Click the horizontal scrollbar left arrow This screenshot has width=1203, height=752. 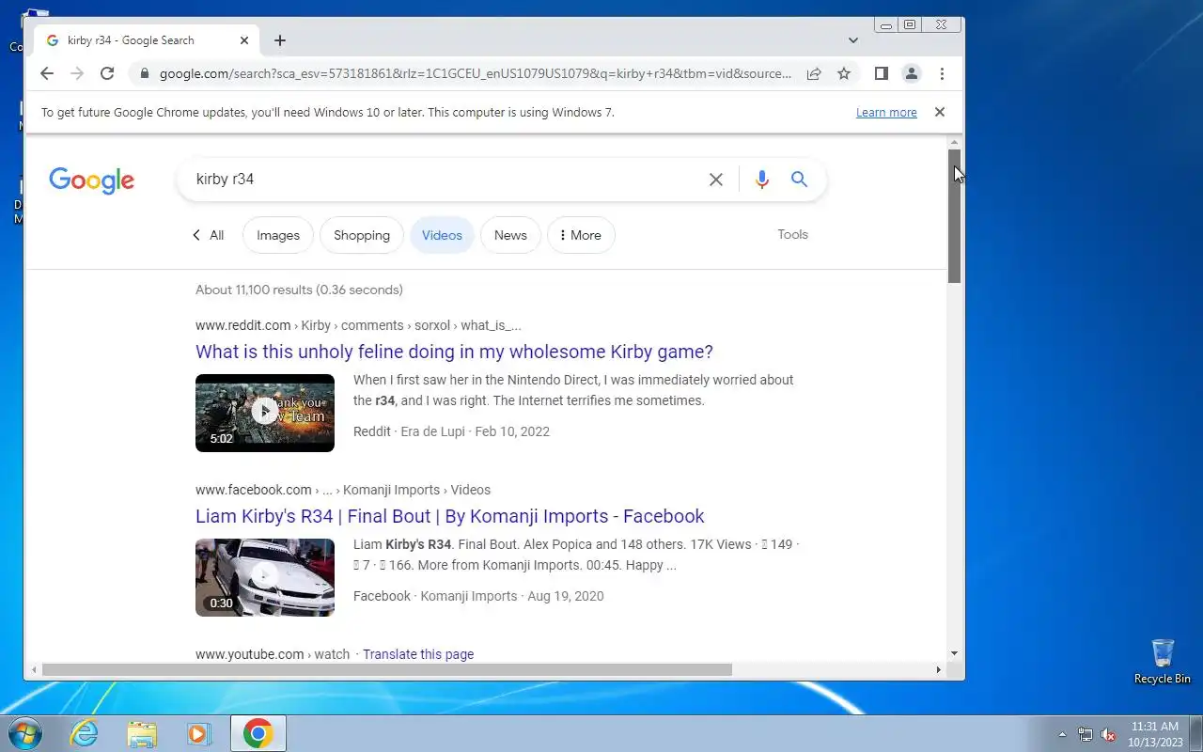[x=35, y=669]
